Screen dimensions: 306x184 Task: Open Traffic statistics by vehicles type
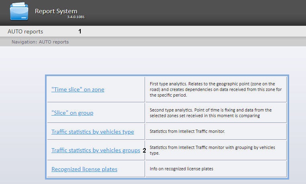point(93,132)
